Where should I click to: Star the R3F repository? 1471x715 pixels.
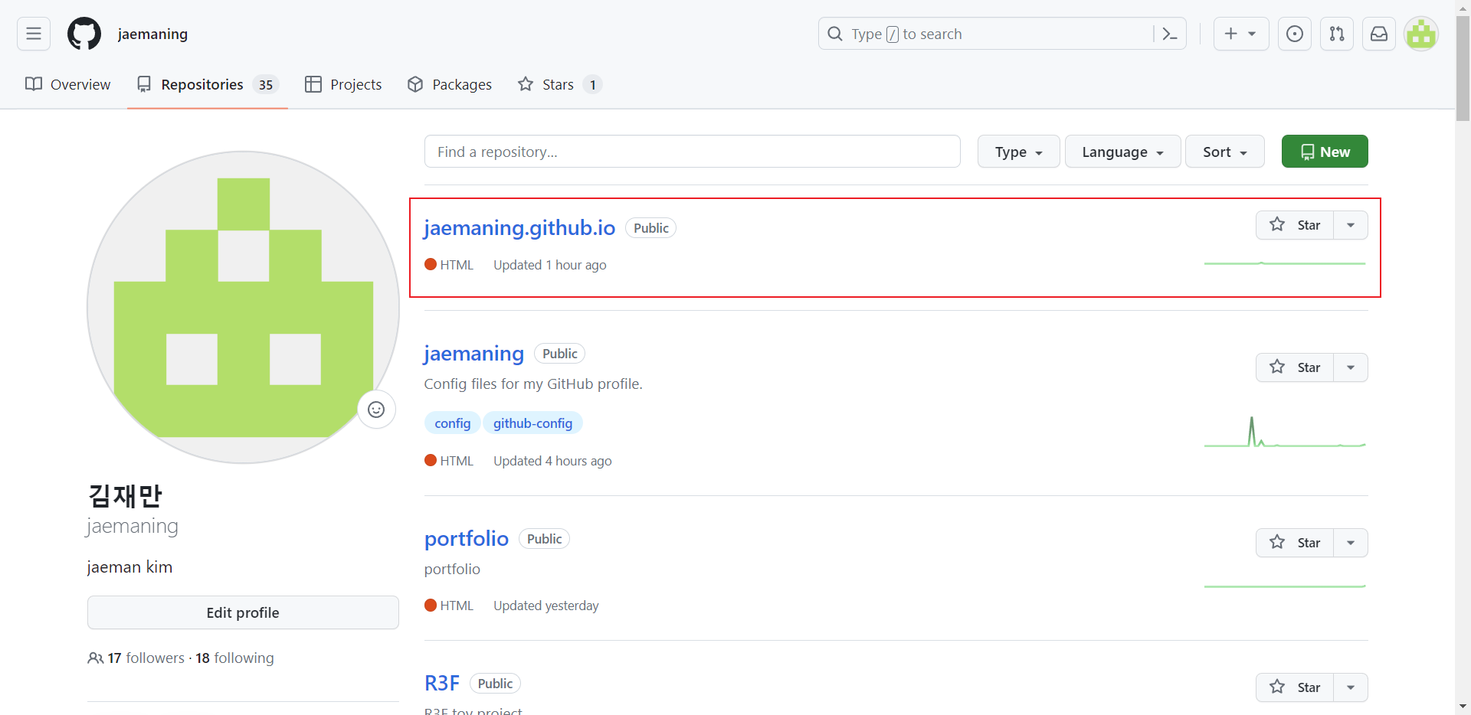point(1295,687)
